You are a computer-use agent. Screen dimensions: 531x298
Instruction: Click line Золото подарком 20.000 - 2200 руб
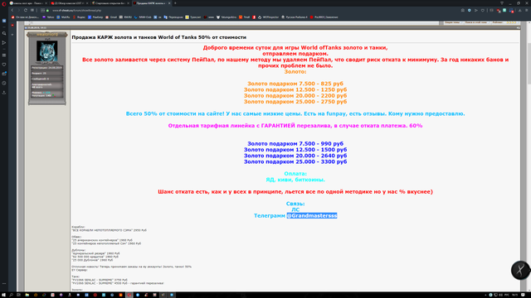coord(295,96)
